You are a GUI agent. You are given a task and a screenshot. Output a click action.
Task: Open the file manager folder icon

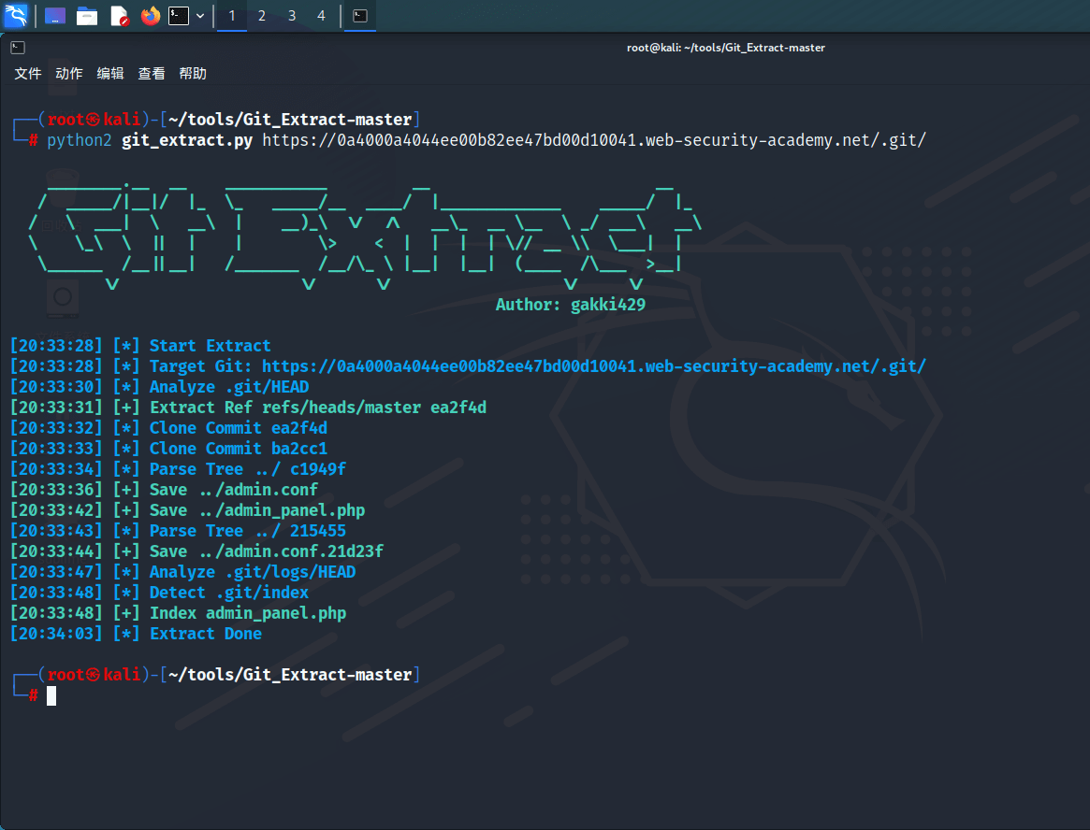click(x=87, y=16)
